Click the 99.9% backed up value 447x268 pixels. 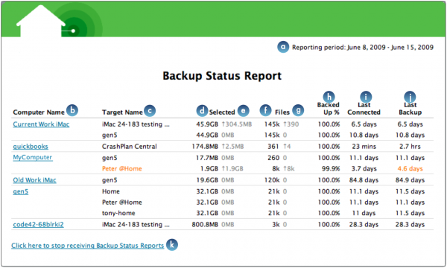click(331, 168)
